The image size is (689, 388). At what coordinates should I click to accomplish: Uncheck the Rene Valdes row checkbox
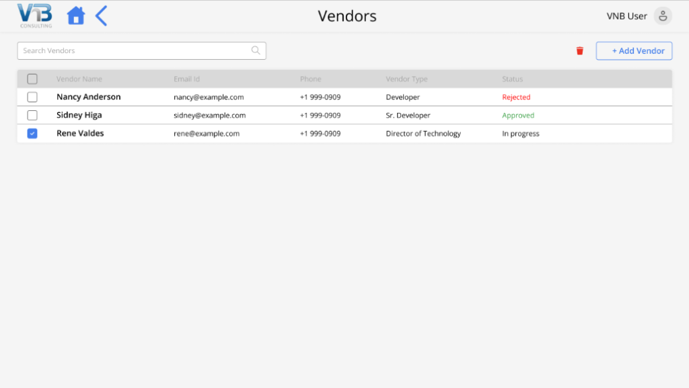32,133
